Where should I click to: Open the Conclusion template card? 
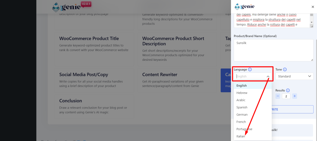coord(94,107)
